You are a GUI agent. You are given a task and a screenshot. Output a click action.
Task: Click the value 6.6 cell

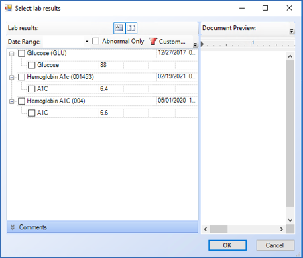[111, 113]
